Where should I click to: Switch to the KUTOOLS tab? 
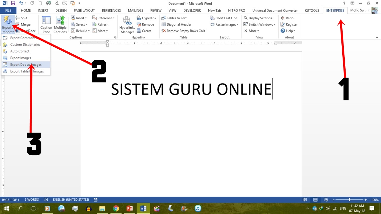point(312,10)
